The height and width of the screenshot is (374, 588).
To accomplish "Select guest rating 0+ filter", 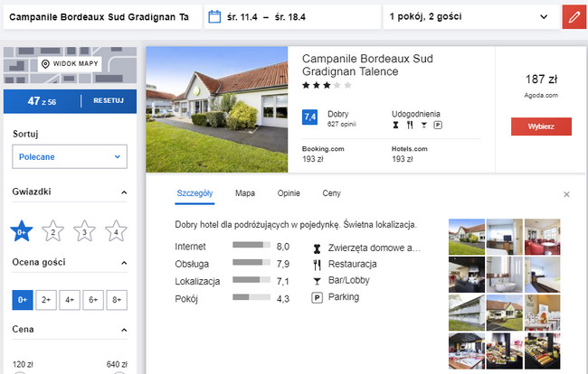I will (x=23, y=300).
